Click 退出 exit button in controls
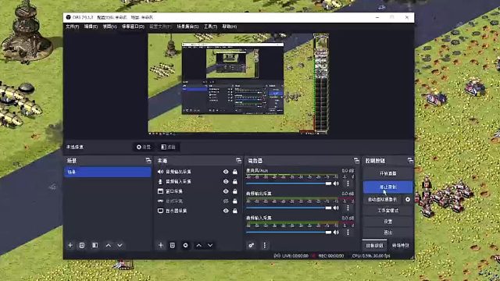The width and height of the screenshot is (500, 281). (x=387, y=233)
